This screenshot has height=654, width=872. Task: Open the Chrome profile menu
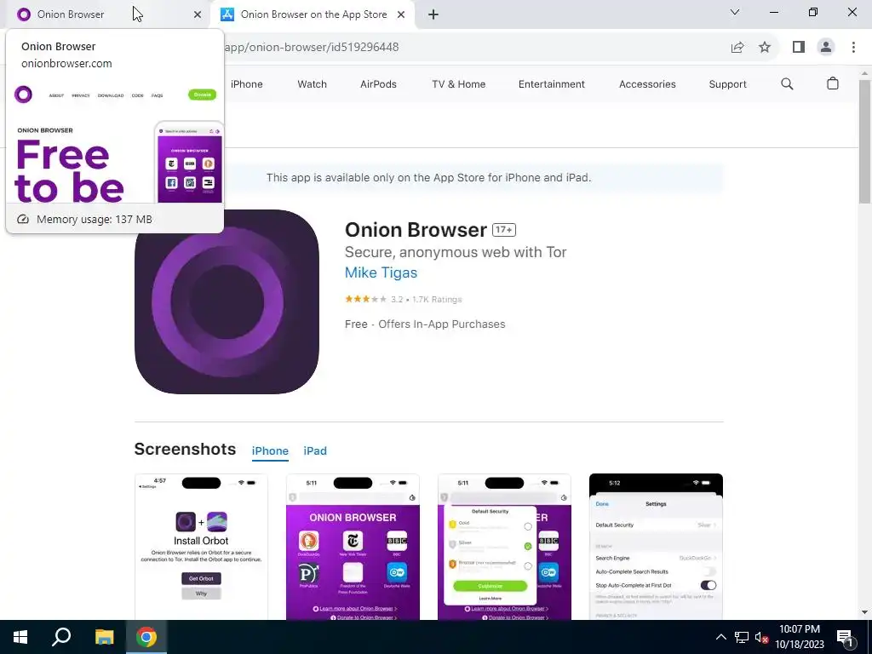[x=826, y=48]
